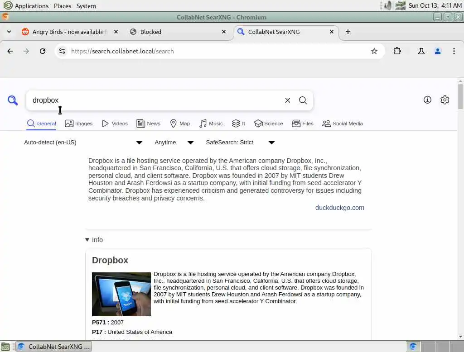Open the Anytime time range dropdown

point(174,143)
